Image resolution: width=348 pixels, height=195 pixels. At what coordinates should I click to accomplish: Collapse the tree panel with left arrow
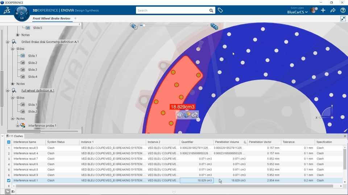79,24
